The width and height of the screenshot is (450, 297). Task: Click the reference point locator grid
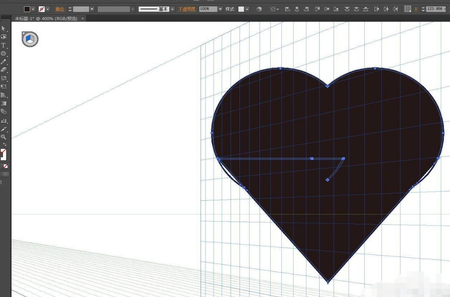[x=408, y=9]
